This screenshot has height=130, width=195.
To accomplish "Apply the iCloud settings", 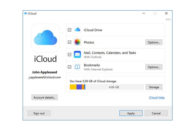I will coord(131,113).
